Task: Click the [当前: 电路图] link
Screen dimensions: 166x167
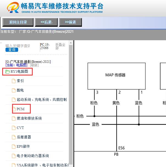Action: (x=16, y=65)
